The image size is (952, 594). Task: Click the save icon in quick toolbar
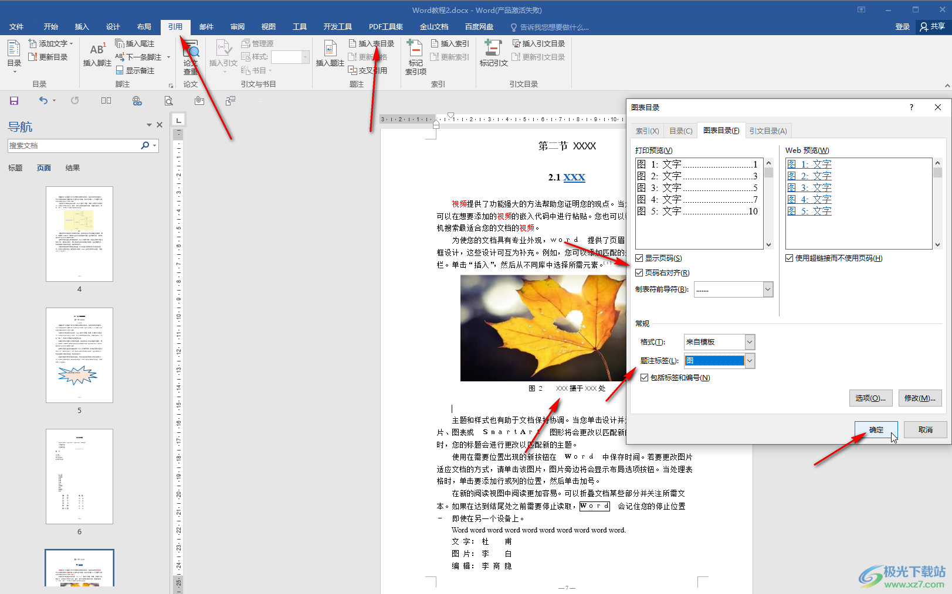pyautogui.click(x=14, y=101)
